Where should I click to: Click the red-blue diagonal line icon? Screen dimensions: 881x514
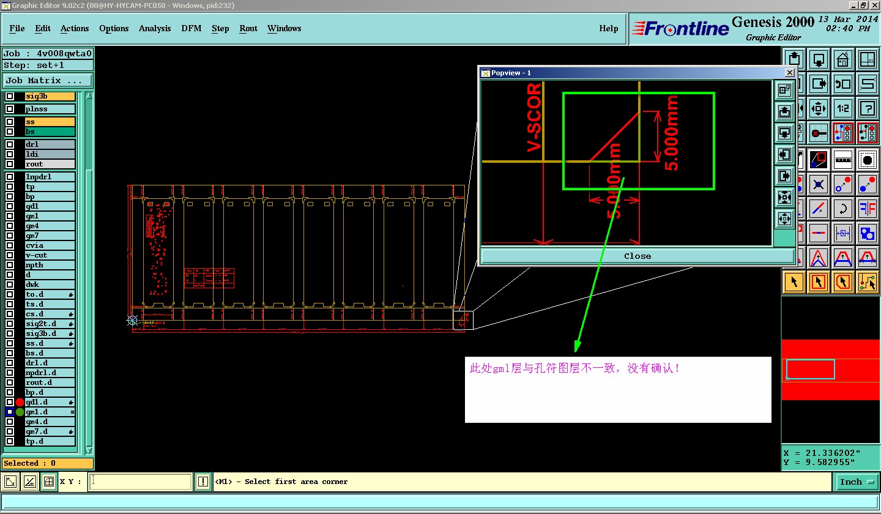(819, 209)
